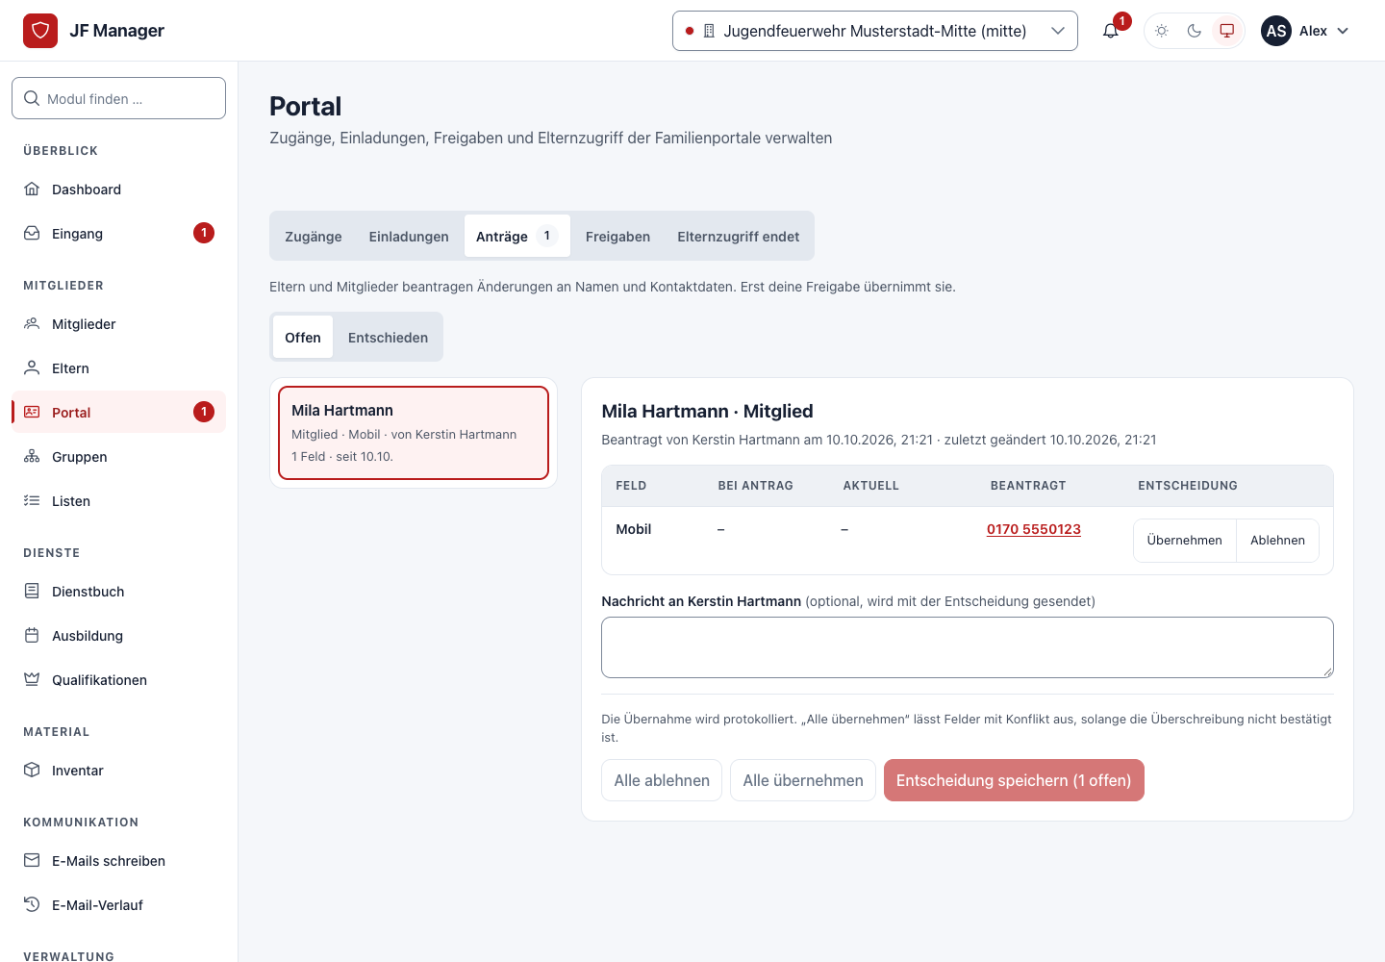Open Inventar module
Viewport: 1385px width, 962px height.
[x=118, y=771]
